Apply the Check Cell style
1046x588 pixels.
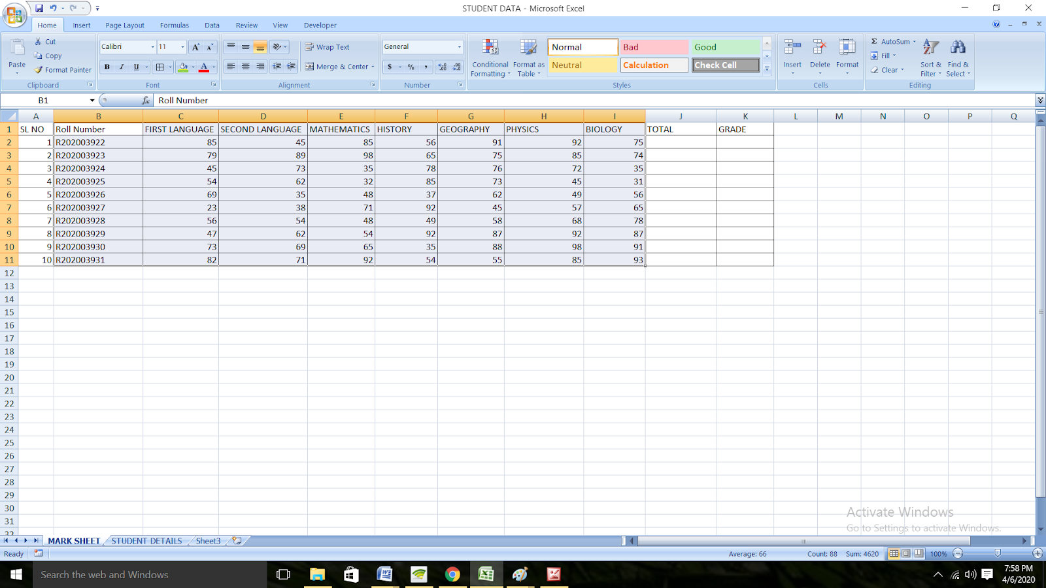[x=724, y=65]
